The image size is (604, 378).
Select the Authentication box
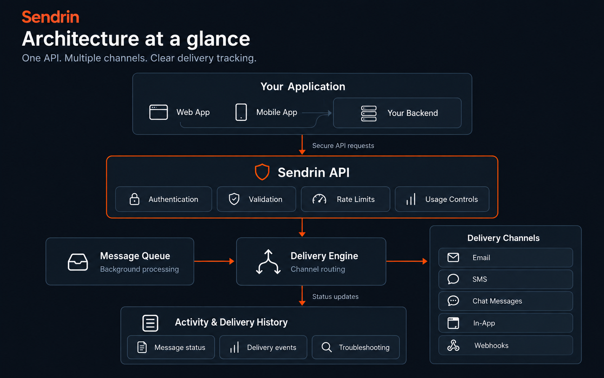pyautogui.click(x=163, y=199)
